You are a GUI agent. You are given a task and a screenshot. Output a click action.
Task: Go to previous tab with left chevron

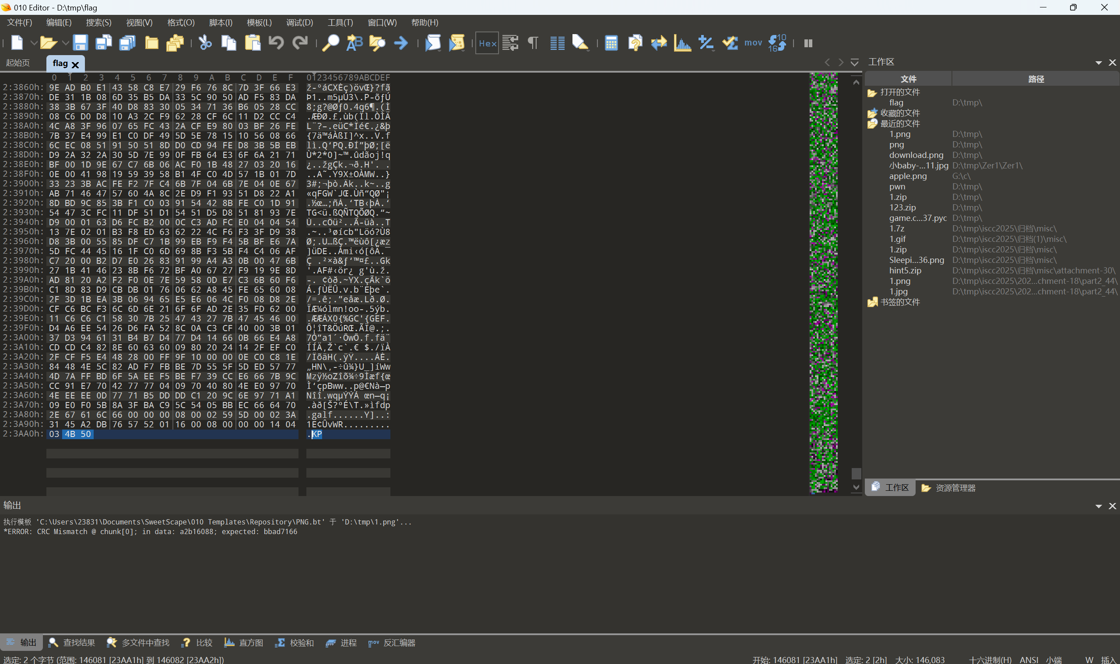[827, 62]
